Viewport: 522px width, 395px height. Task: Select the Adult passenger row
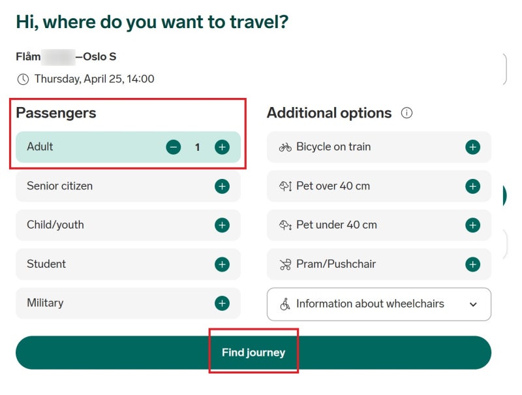[128, 147]
